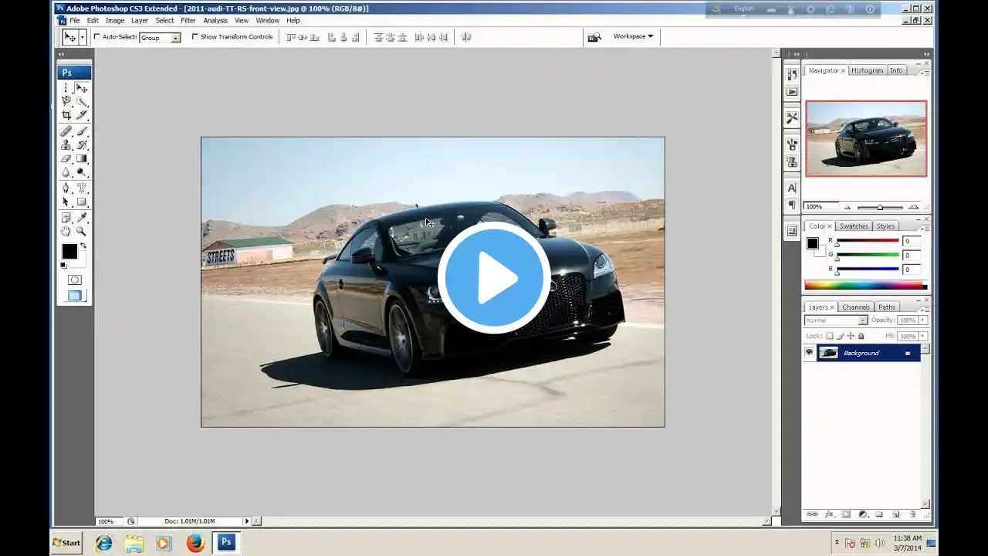Select the Rectangular Marquee tool
The height and width of the screenshot is (556, 988).
pyautogui.click(x=66, y=88)
